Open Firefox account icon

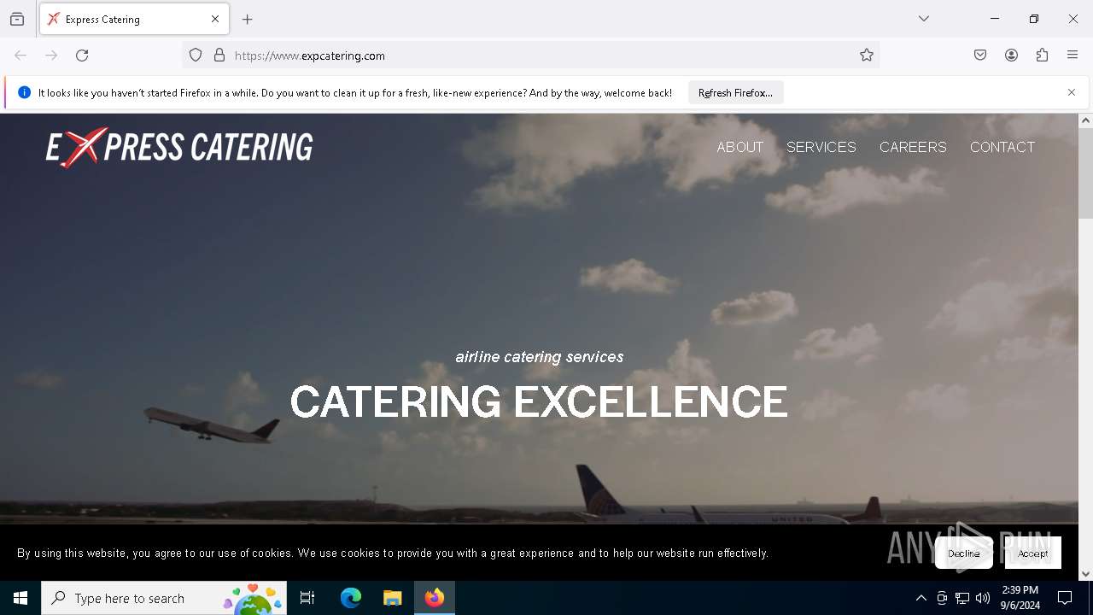(1011, 56)
